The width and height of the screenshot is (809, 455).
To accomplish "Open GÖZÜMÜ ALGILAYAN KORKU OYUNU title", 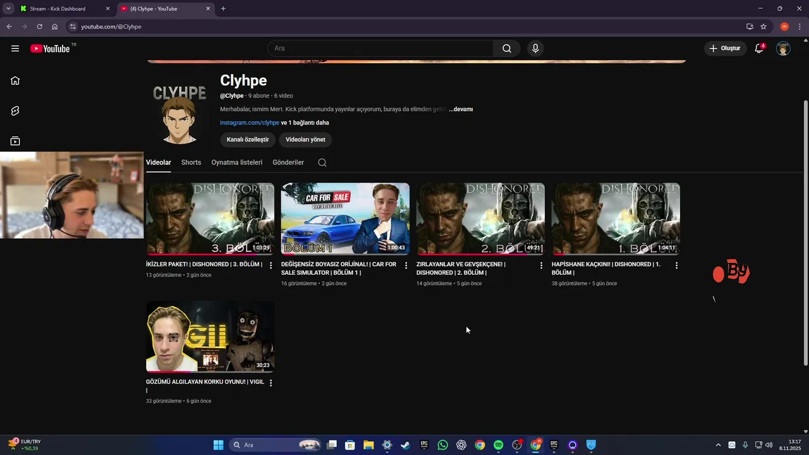I will click(x=205, y=385).
